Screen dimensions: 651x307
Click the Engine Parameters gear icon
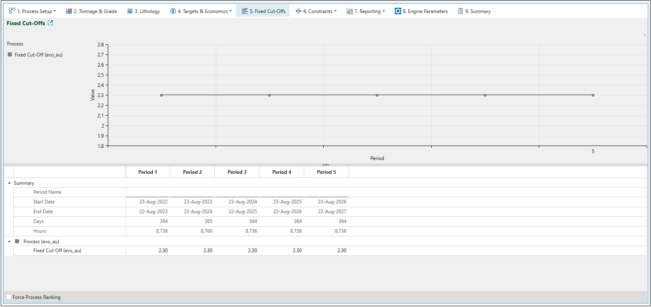[398, 11]
